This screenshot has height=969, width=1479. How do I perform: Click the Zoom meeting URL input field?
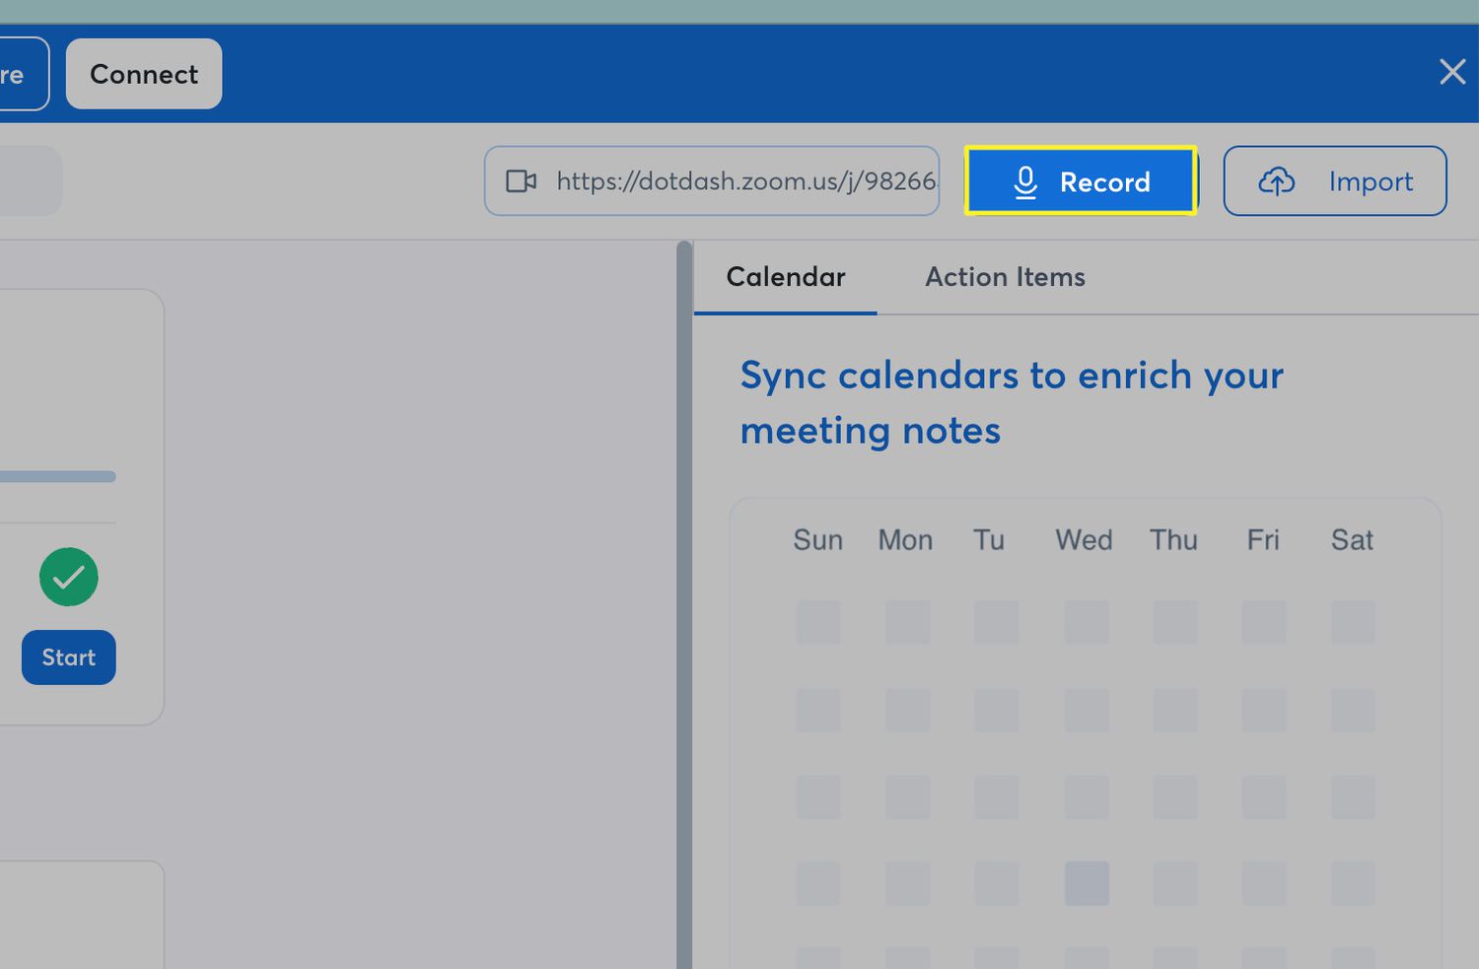coord(744,181)
